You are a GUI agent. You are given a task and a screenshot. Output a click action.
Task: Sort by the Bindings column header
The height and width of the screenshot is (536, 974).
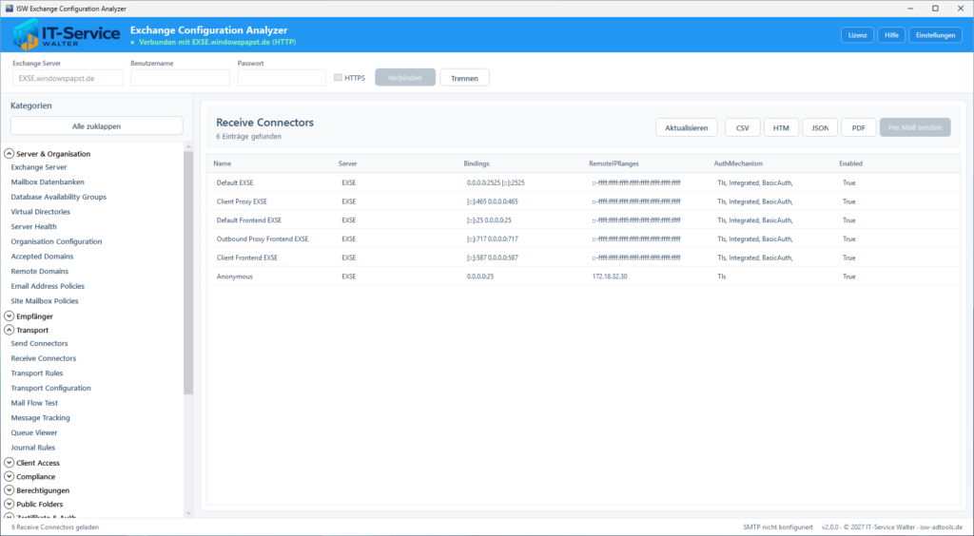(x=477, y=163)
